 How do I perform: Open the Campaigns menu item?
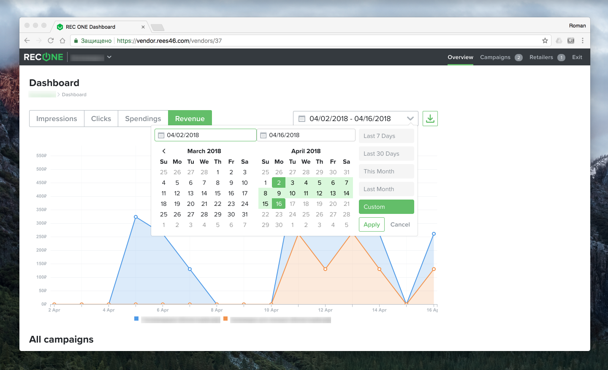[x=495, y=57]
